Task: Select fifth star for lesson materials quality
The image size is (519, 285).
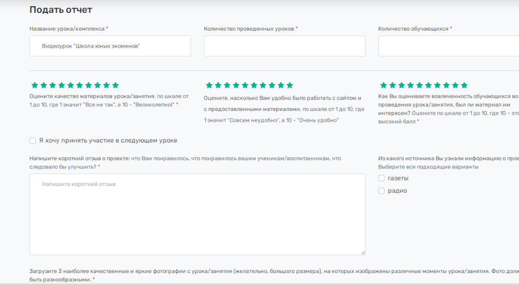Action: tap(71, 85)
